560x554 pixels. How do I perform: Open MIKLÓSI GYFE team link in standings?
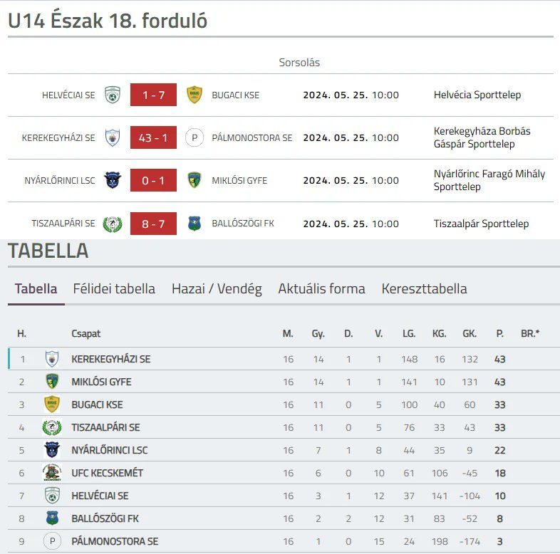point(101,382)
